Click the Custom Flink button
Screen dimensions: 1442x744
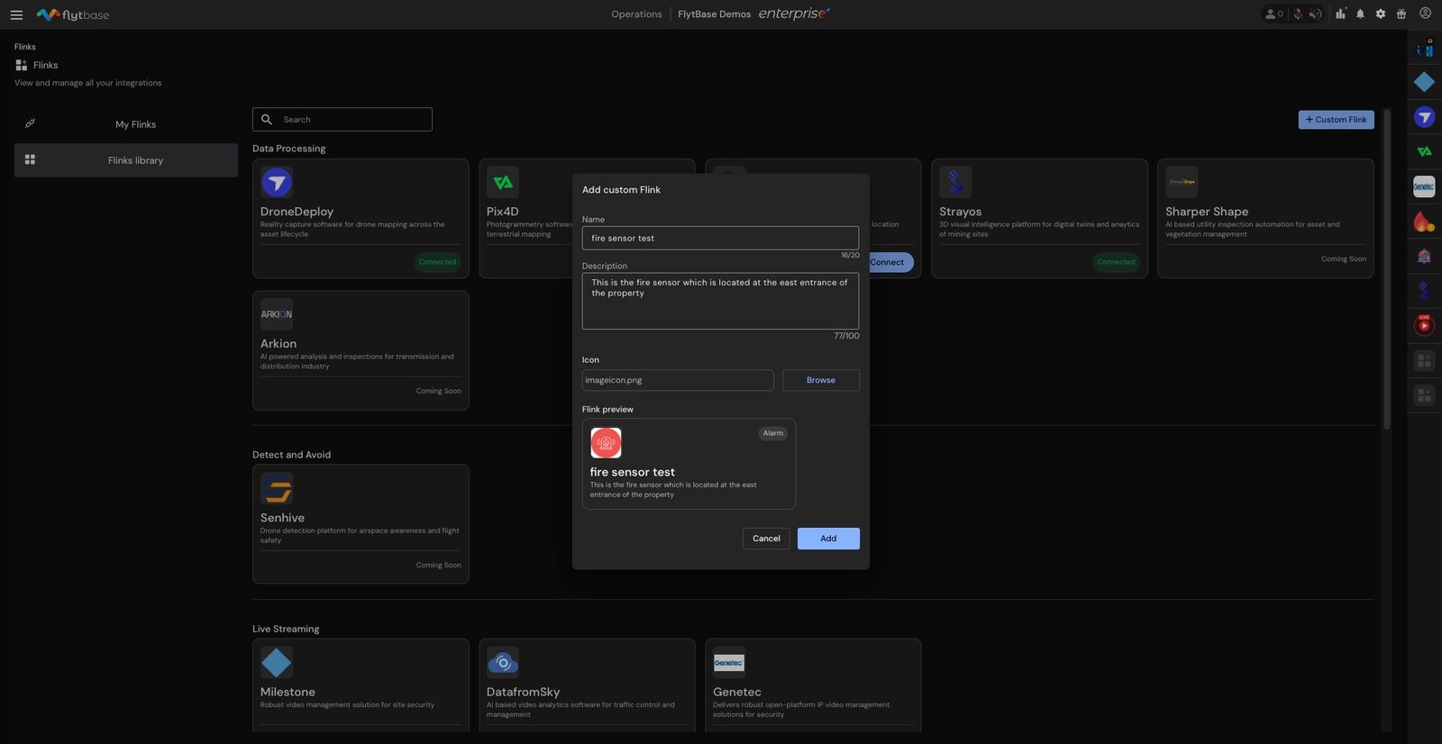point(1336,120)
